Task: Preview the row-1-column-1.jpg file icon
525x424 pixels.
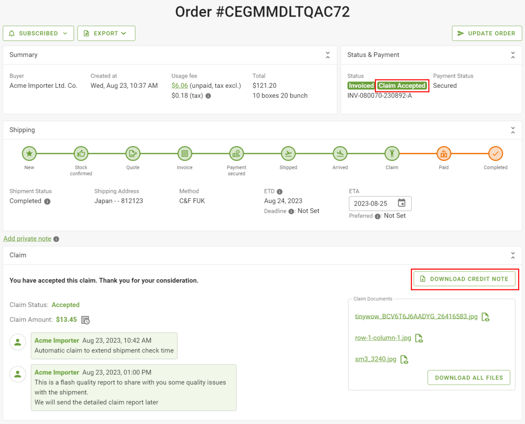Action: coord(419,338)
